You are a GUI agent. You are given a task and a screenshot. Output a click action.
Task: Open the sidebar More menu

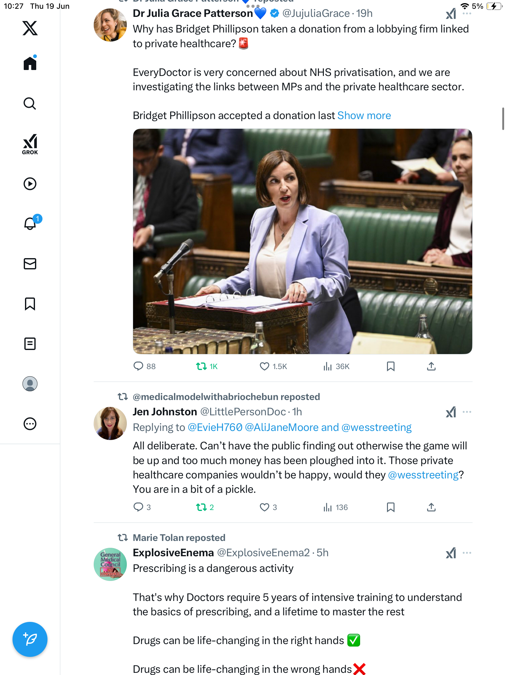30,424
